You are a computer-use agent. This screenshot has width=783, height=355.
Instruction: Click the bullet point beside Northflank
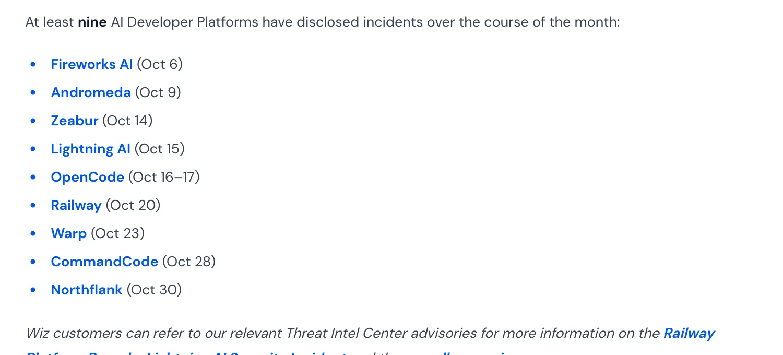click(33, 290)
